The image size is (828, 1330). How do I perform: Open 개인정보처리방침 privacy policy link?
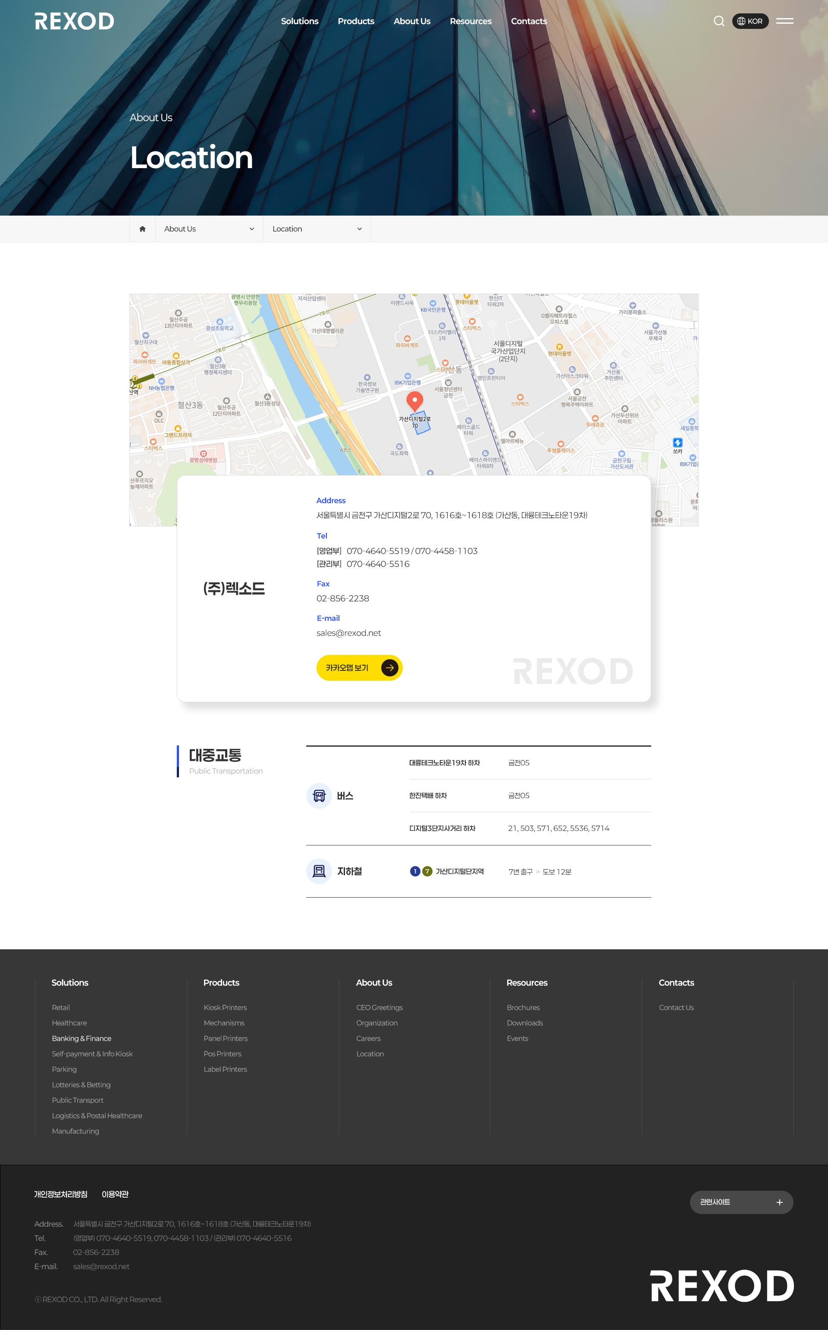pos(61,1194)
